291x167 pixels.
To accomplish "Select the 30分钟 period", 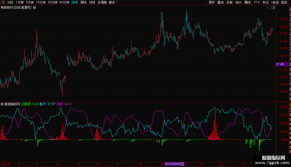I will [x=53, y=2].
